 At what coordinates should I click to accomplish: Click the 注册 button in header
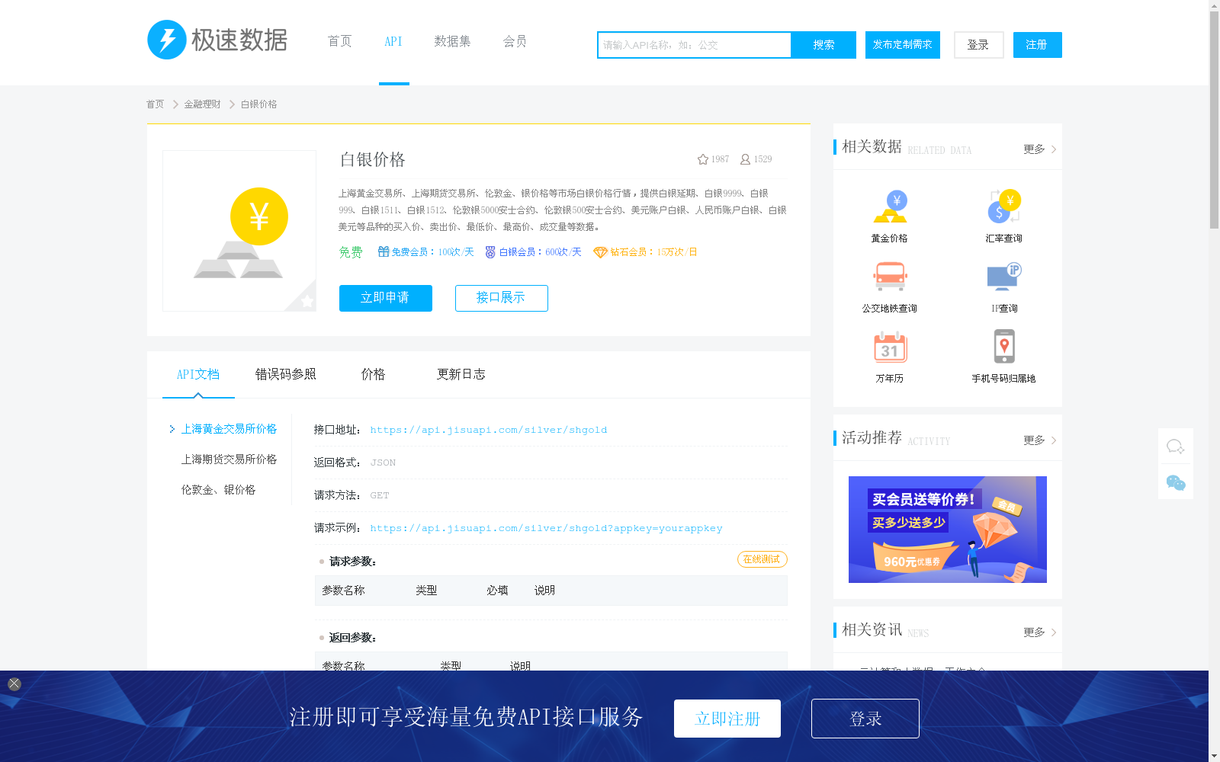click(1038, 45)
